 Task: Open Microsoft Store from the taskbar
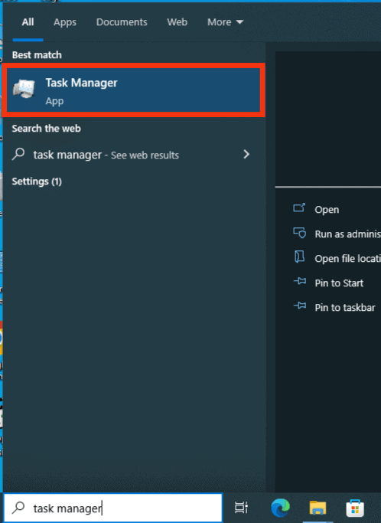pos(355,508)
